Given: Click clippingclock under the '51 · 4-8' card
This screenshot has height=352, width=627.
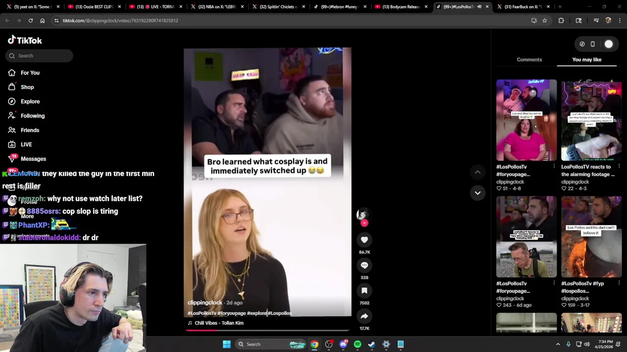Looking at the screenshot, I should pyautogui.click(x=510, y=182).
